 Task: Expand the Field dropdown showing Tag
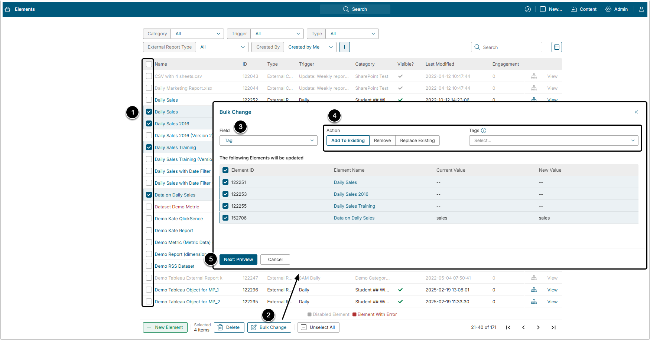(268, 141)
